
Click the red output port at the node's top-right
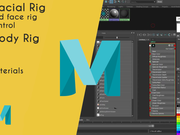coord(175,45)
